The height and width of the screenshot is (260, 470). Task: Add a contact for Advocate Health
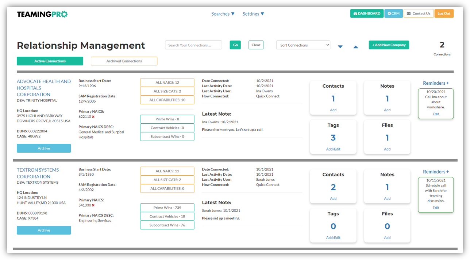point(333,110)
